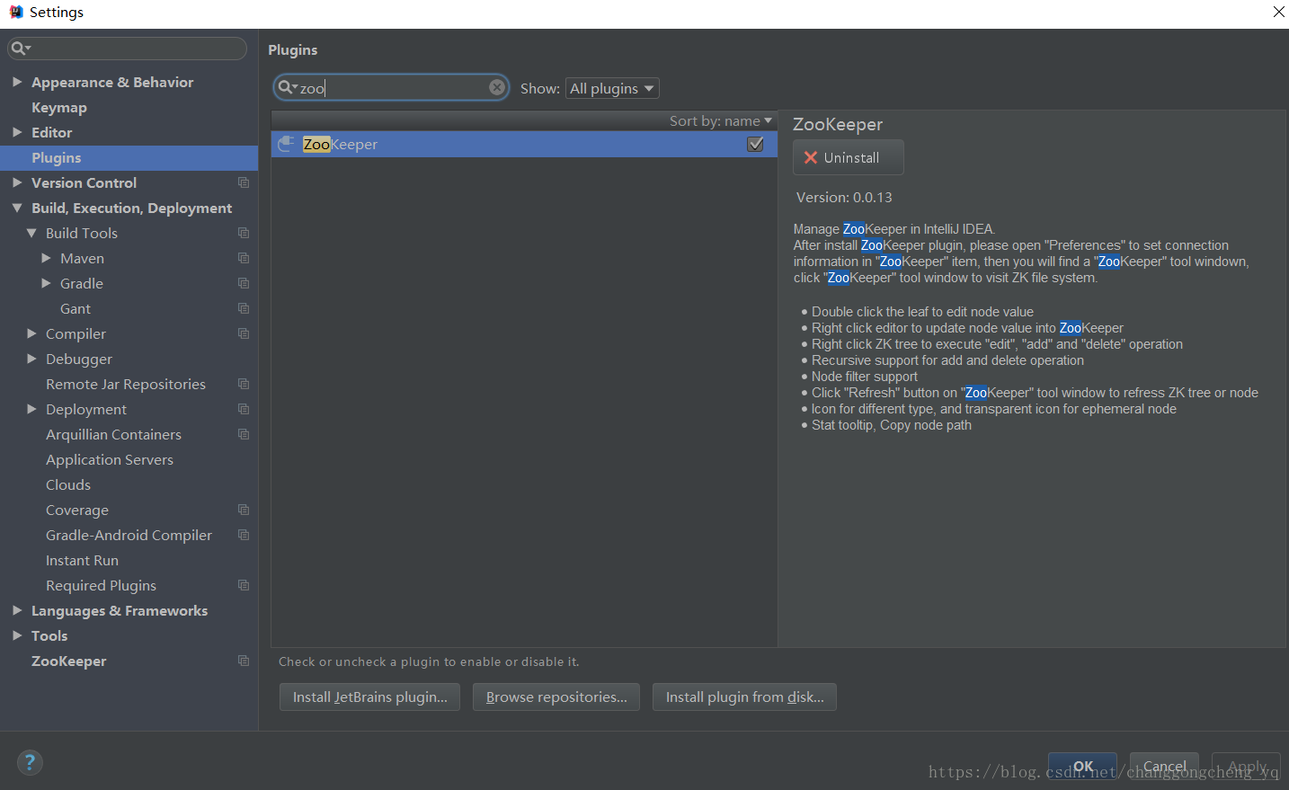Click the plugin search magnifier icon

click(x=287, y=87)
